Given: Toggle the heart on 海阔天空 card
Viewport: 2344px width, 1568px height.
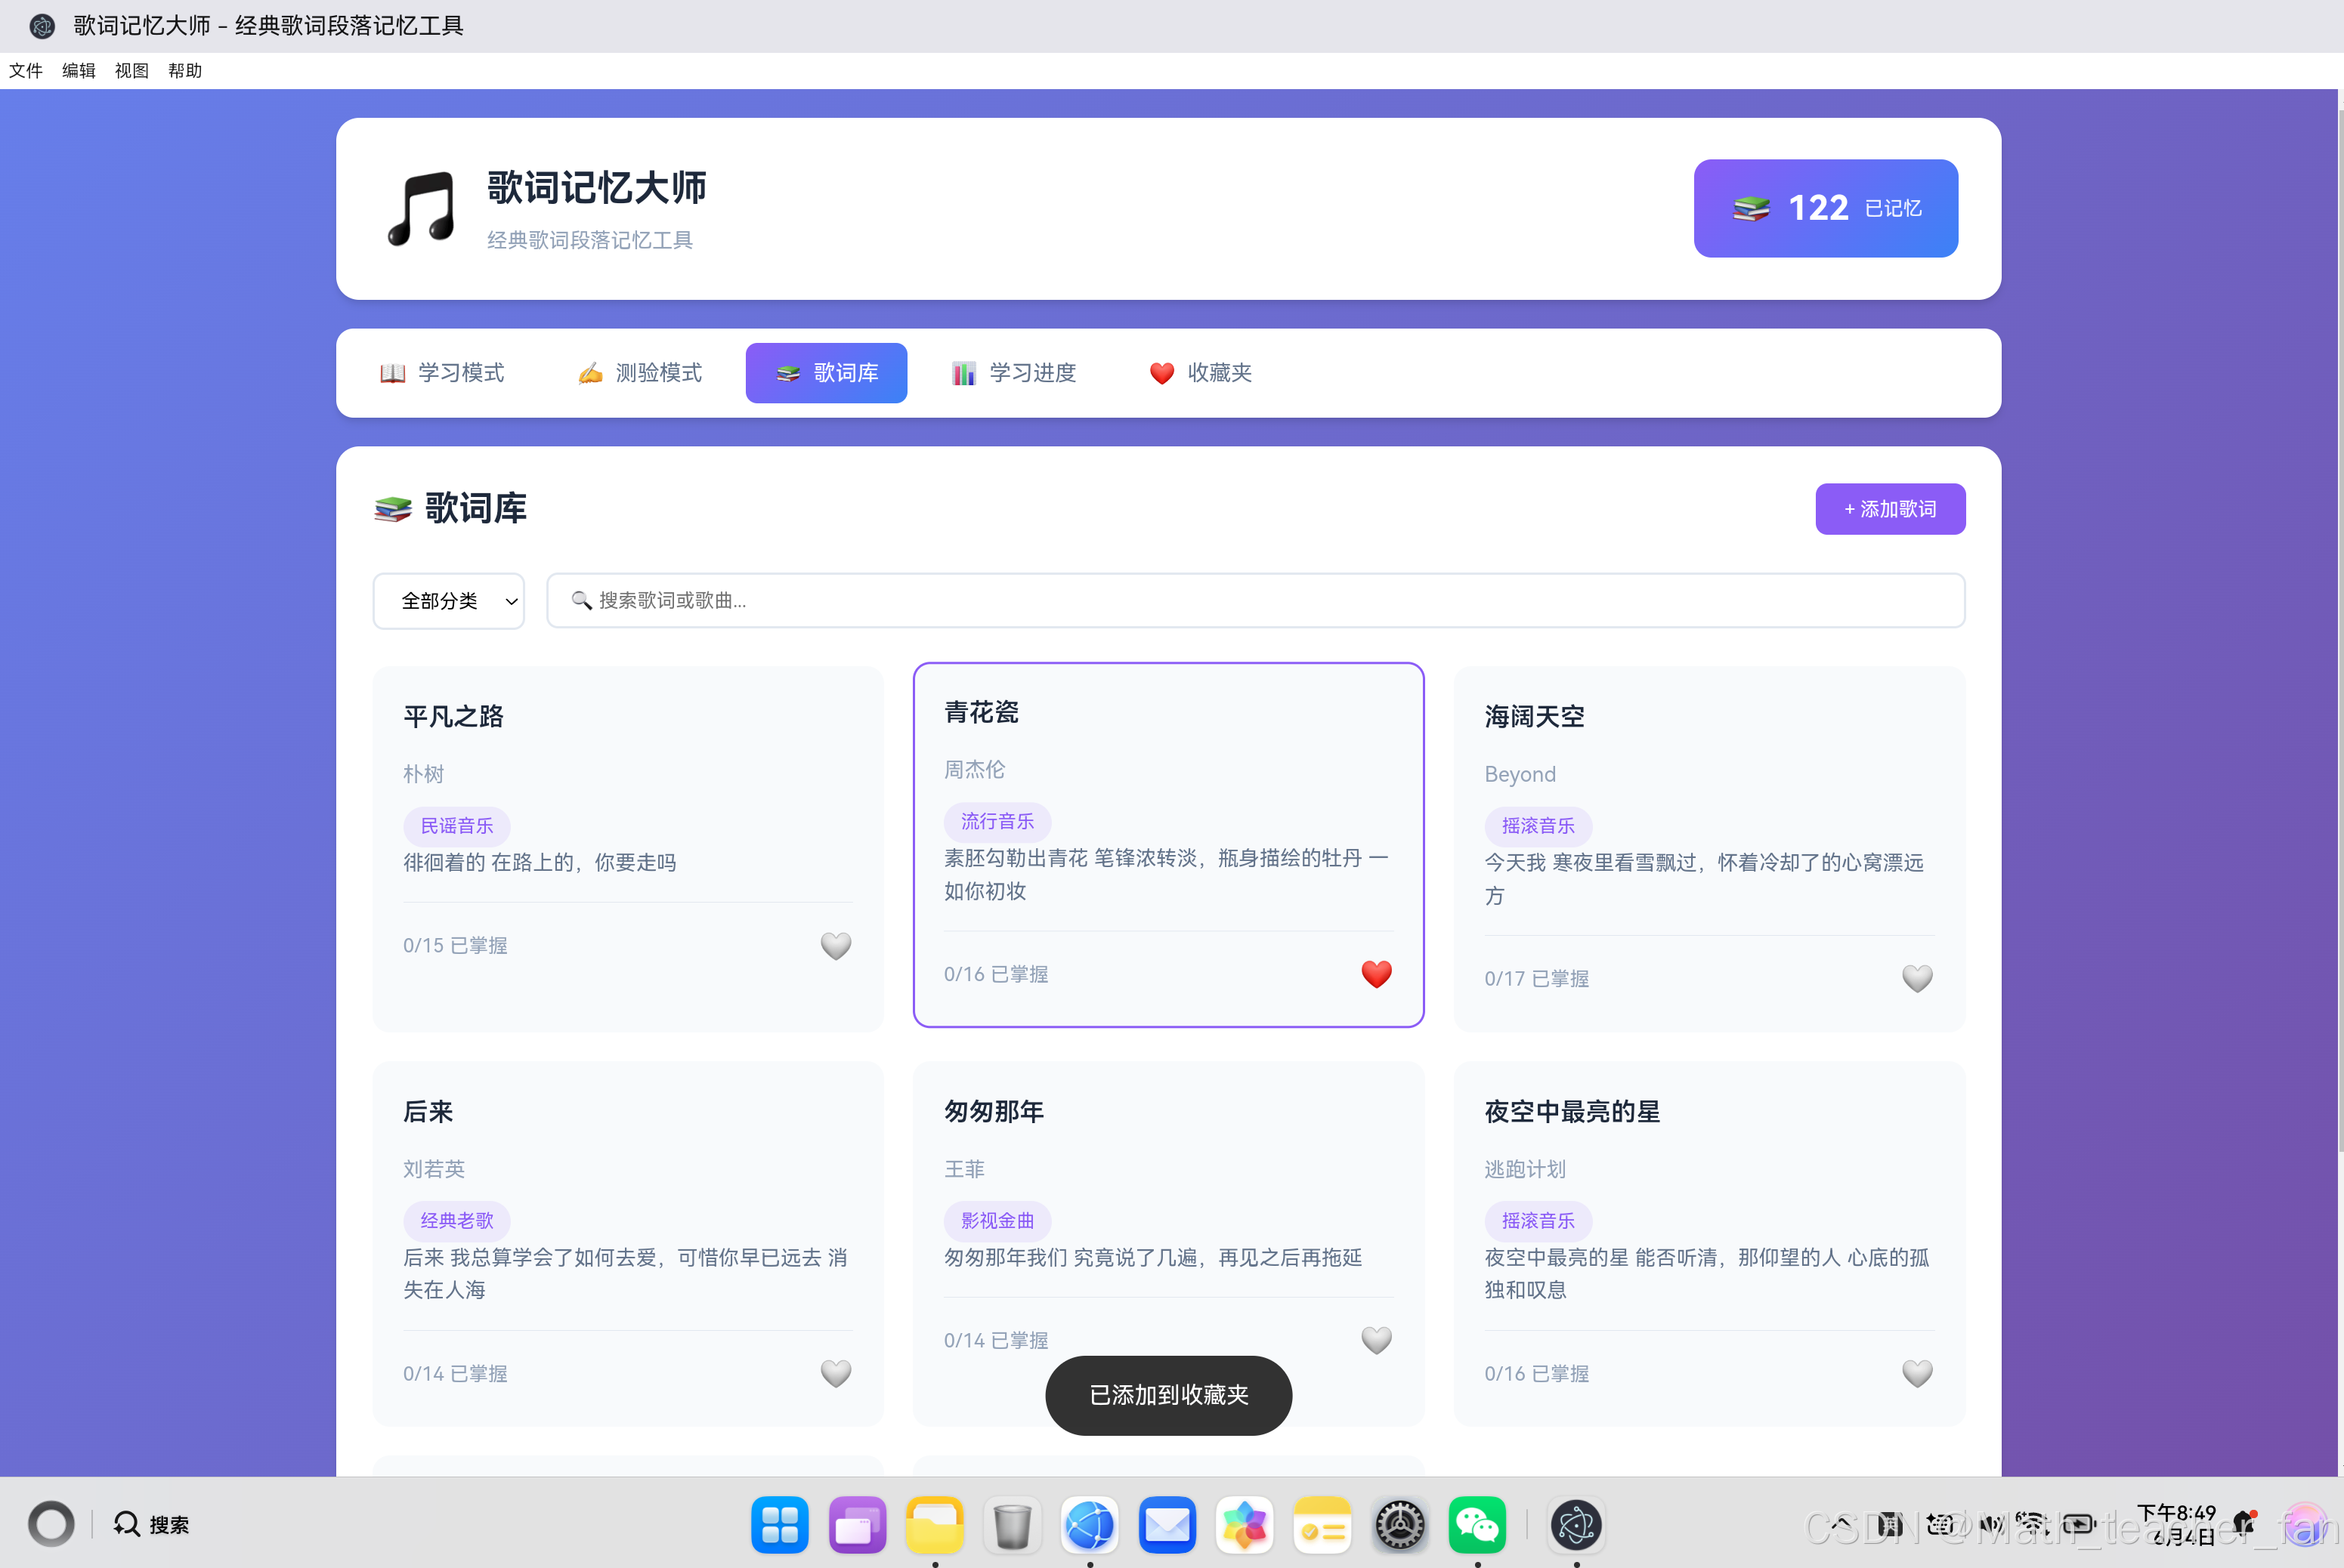Looking at the screenshot, I should [1917, 978].
